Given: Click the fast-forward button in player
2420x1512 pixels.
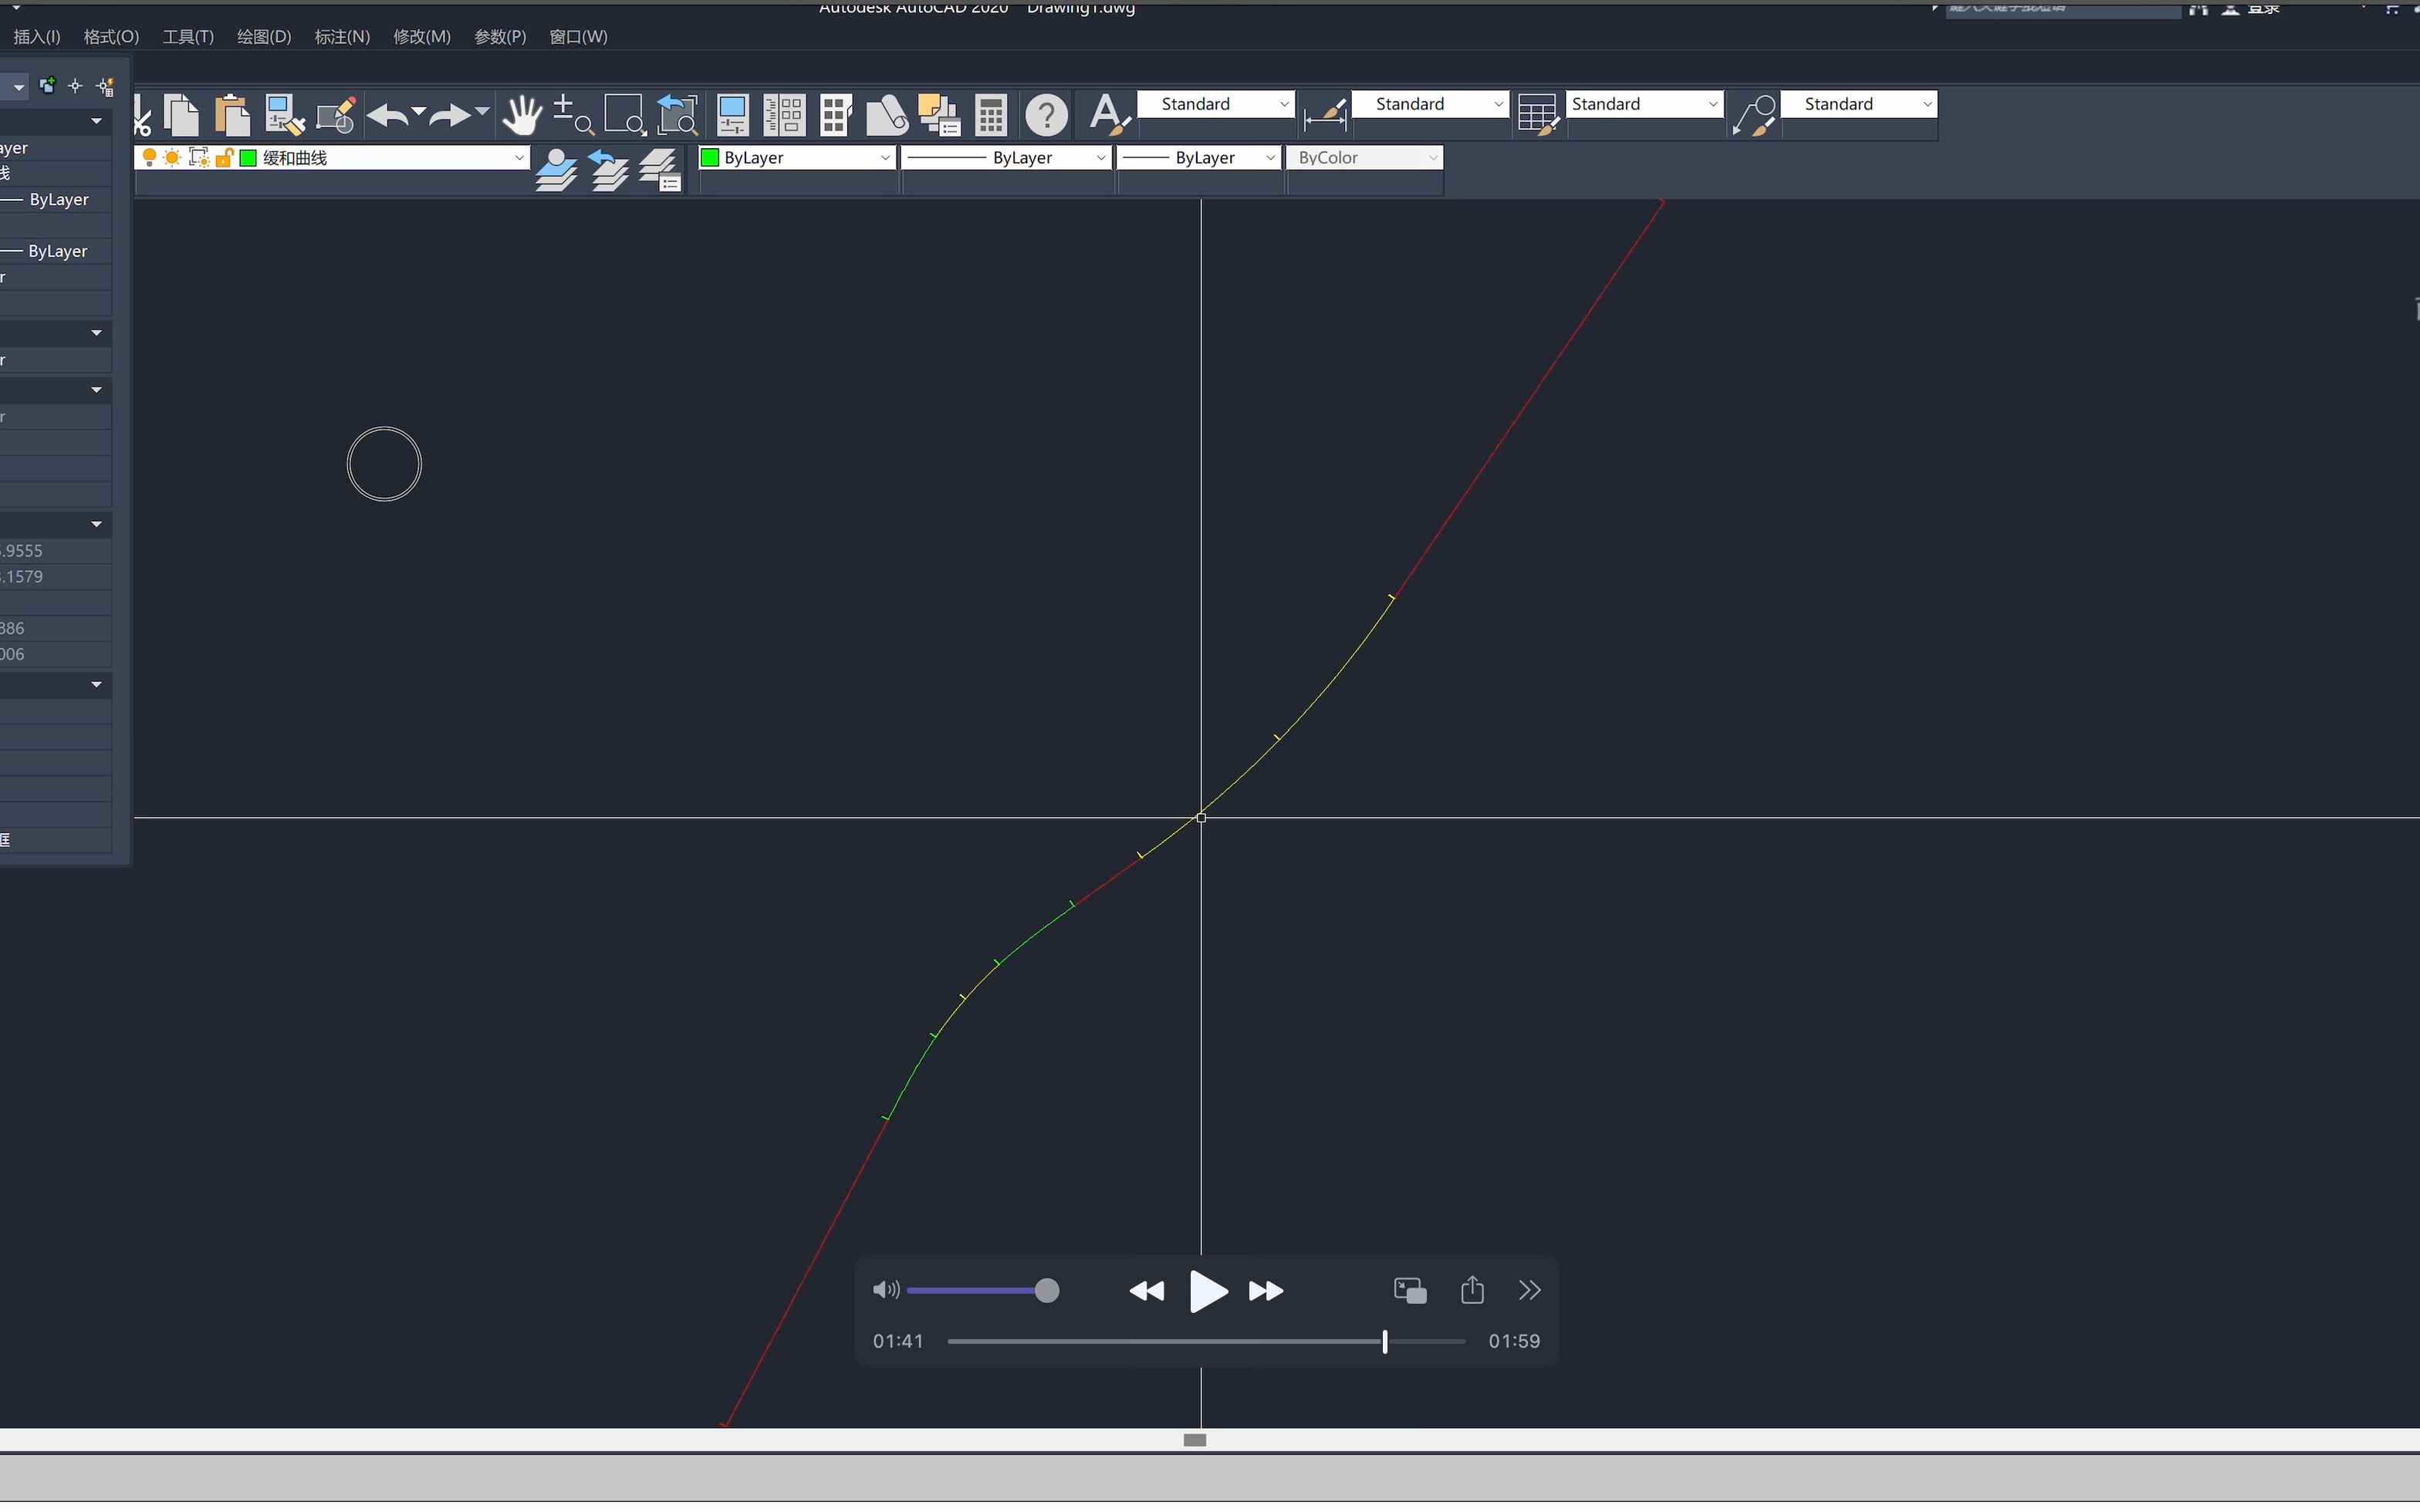Looking at the screenshot, I should click(x=1265, y=1291).
